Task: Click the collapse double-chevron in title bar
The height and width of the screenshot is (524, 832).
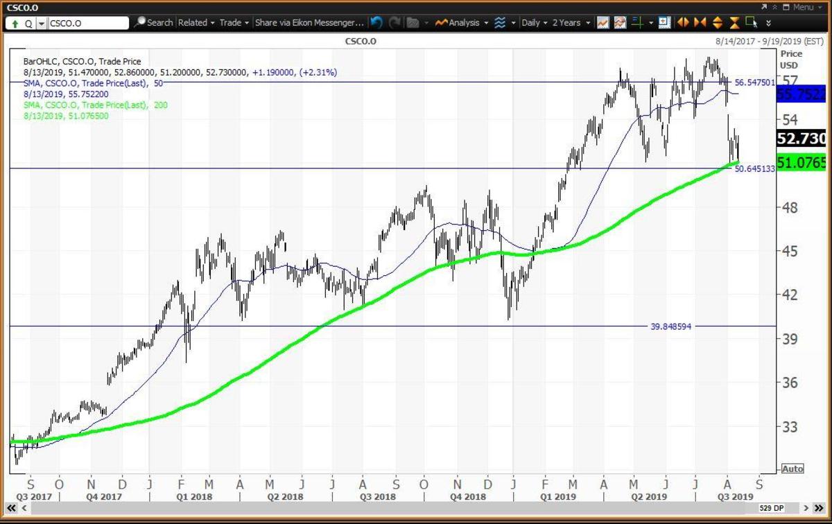Action: (x=774, y=7)
